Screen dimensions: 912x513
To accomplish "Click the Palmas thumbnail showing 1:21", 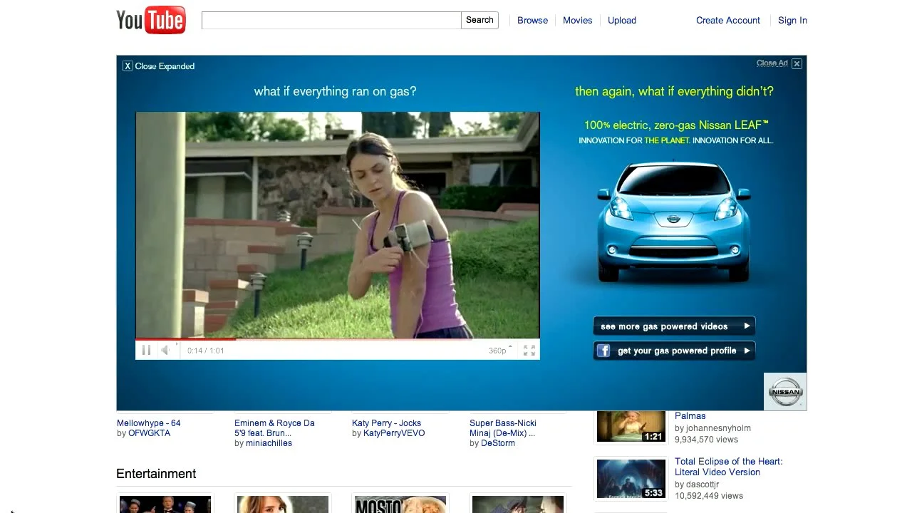I will [631, 426].
